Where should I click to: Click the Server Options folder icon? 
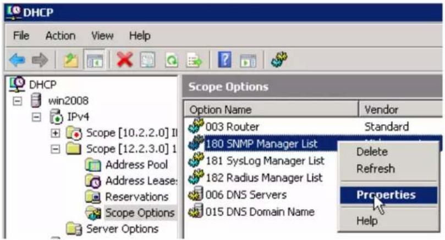point(74,228)
